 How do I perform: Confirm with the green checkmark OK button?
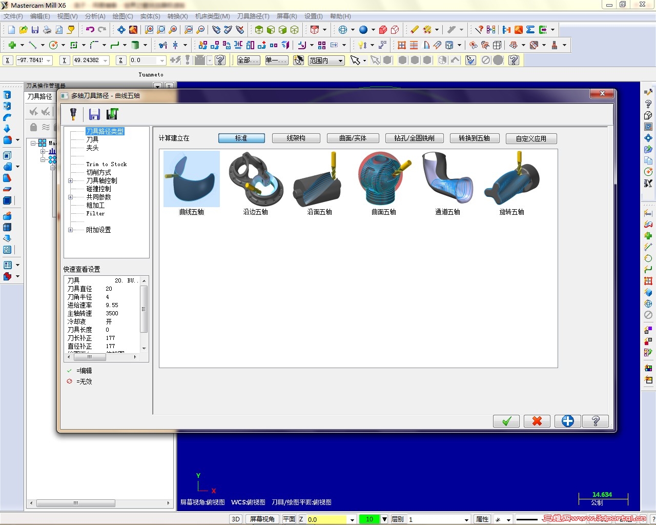coord(506,421)
